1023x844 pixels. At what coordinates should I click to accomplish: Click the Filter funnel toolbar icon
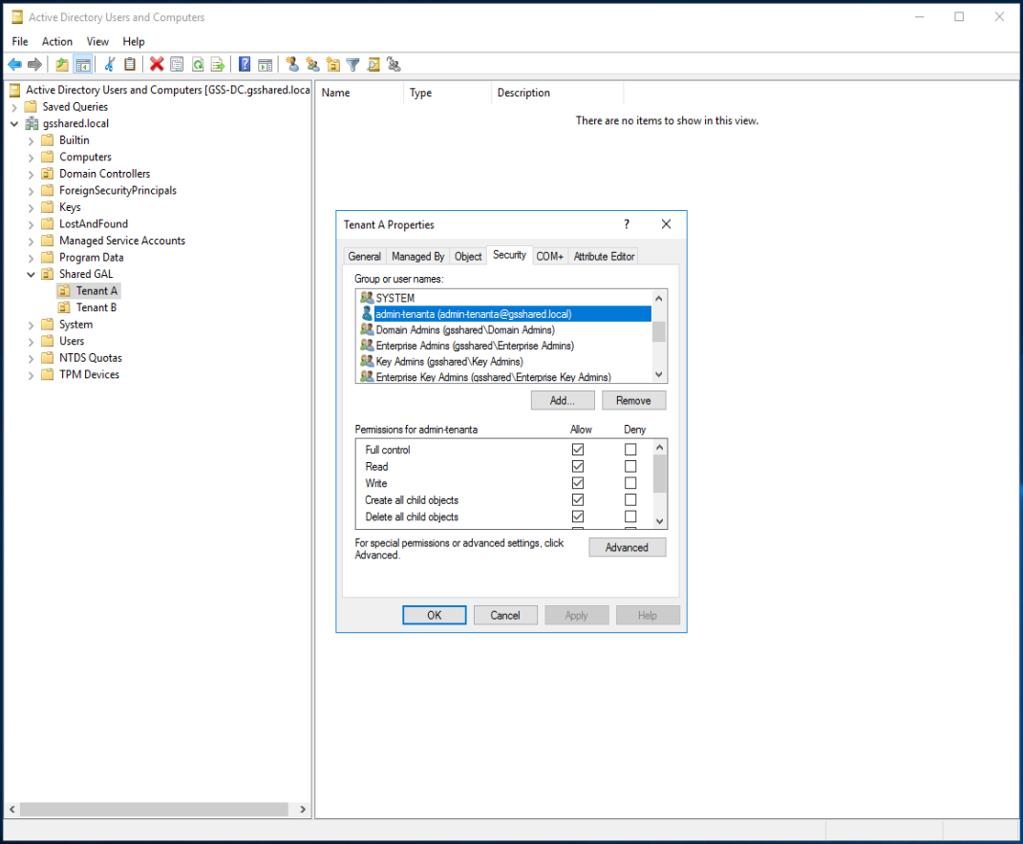tap(352, 64)
